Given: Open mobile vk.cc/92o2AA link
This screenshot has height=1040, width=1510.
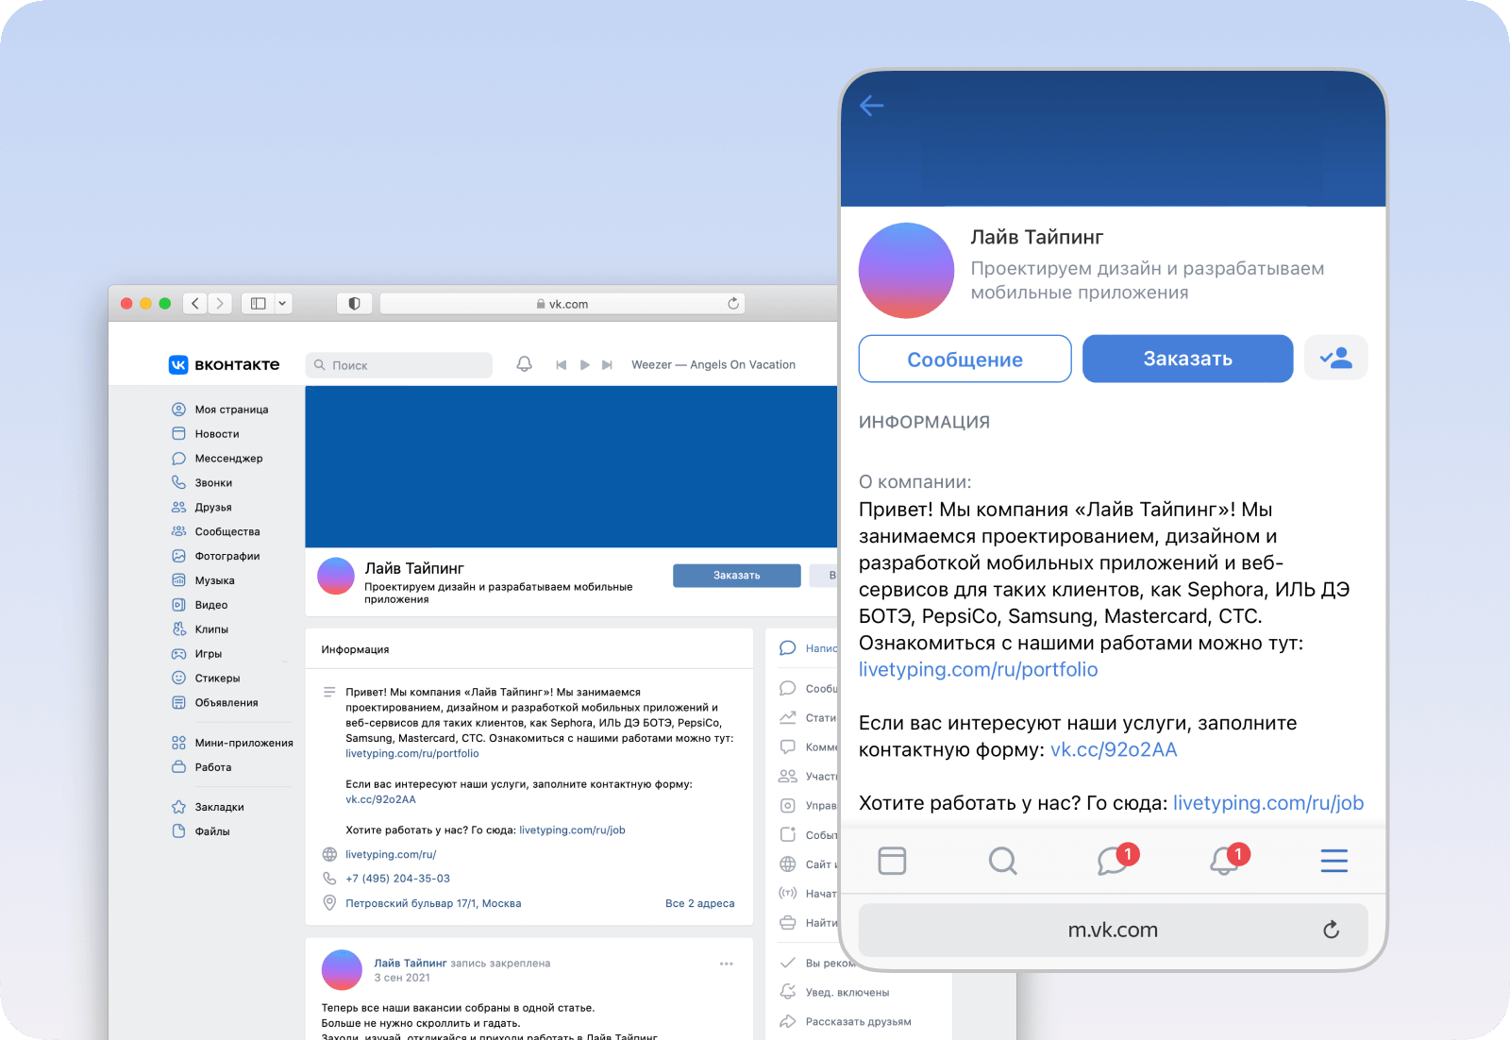Looking at the screenshot, I should click(x=1114, y=750).
